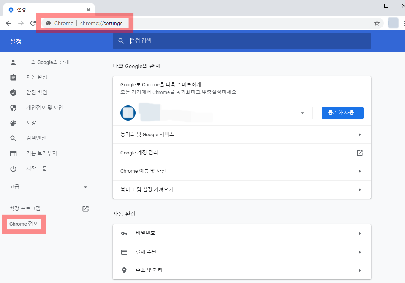
Task: Click the 자동 완성 section heading
Action: point(124,214)
